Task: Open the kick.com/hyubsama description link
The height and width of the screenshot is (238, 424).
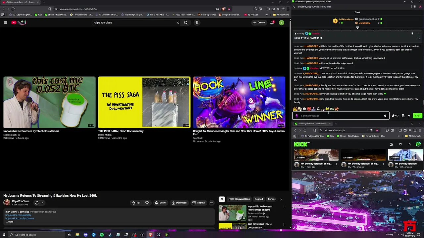Action: point(20,218)
